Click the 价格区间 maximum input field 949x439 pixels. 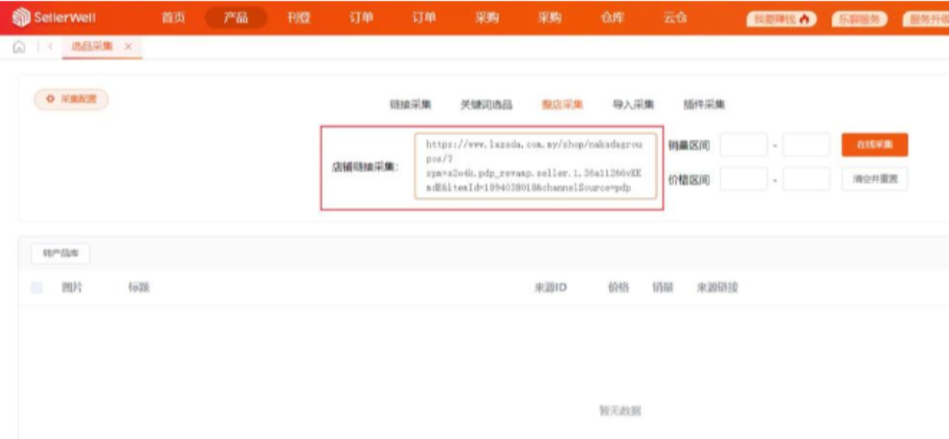[x=806, y=180]
